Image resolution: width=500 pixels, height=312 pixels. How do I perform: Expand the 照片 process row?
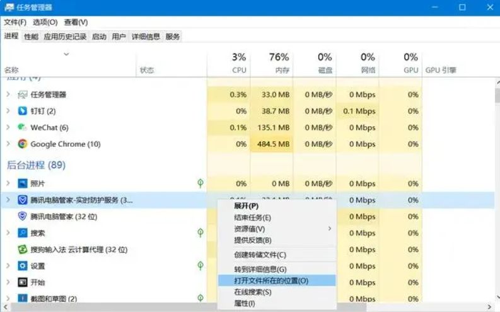(x=8, y=183)
